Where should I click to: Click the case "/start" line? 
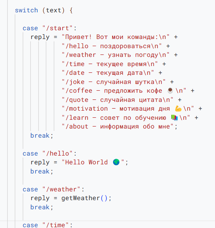49,28
